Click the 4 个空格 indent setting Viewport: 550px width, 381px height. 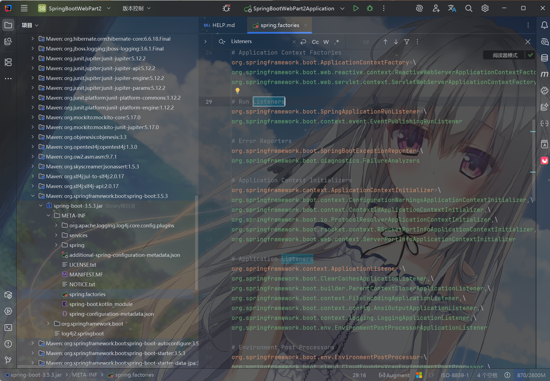(487, 375)
